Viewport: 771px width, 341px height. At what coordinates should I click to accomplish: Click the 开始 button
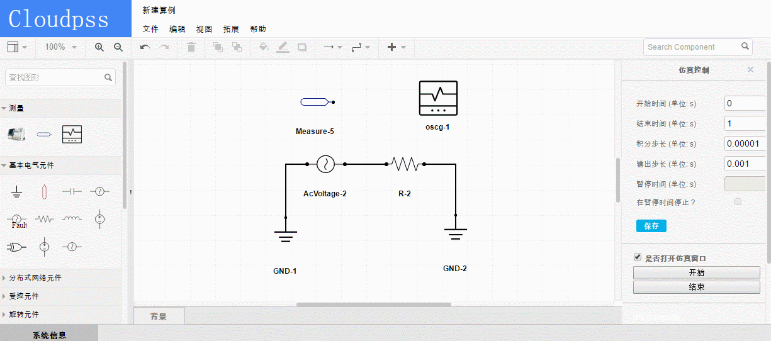coord(696,273)
